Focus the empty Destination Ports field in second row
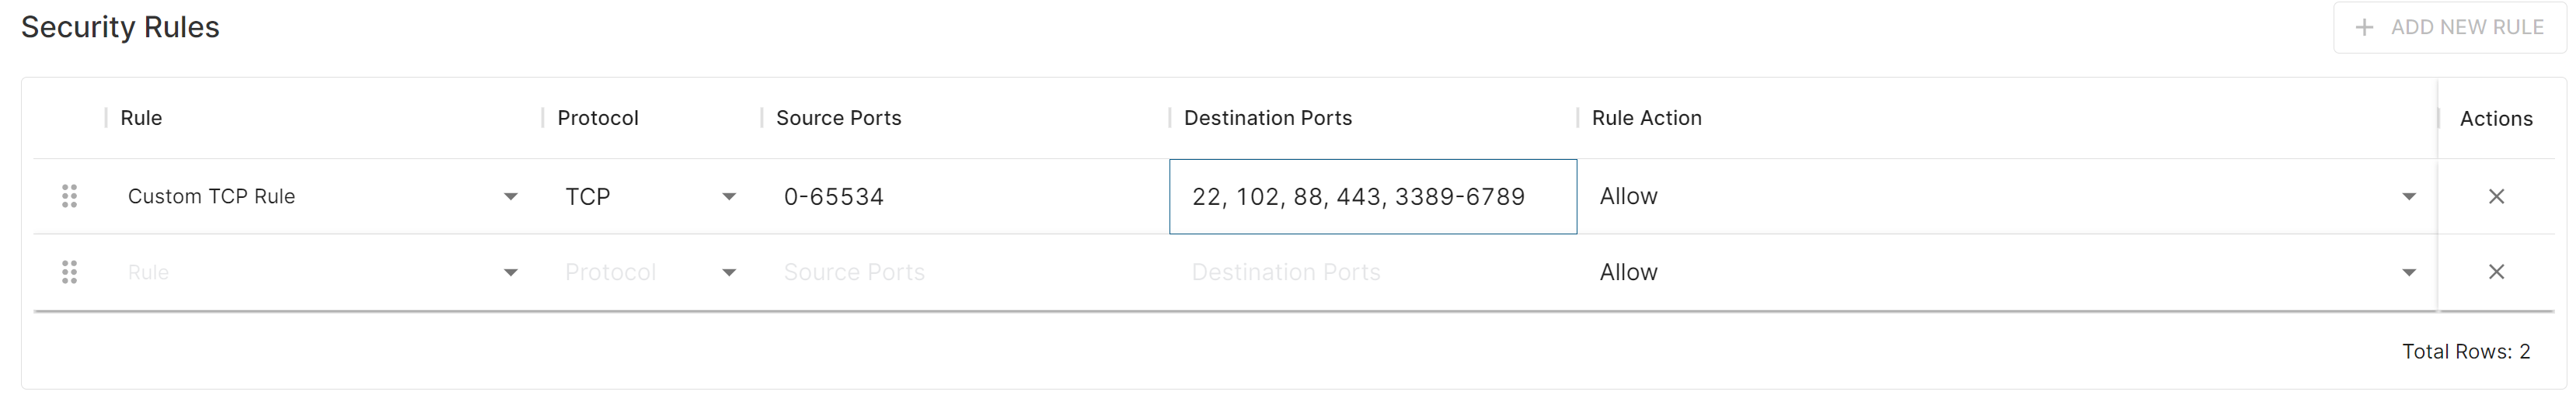This screenshot has width=2576, height=395. pyautogui.click(x=1373, y=272)
